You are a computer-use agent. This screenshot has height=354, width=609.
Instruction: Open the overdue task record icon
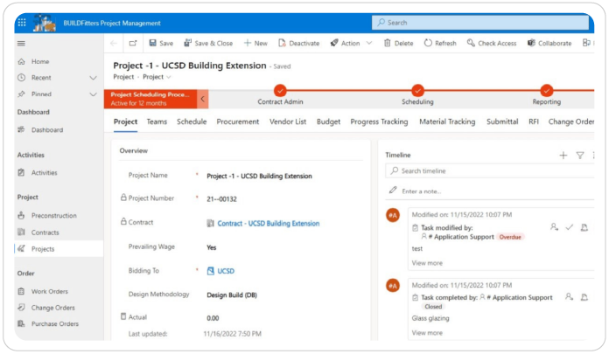click(x=584, y=227)
